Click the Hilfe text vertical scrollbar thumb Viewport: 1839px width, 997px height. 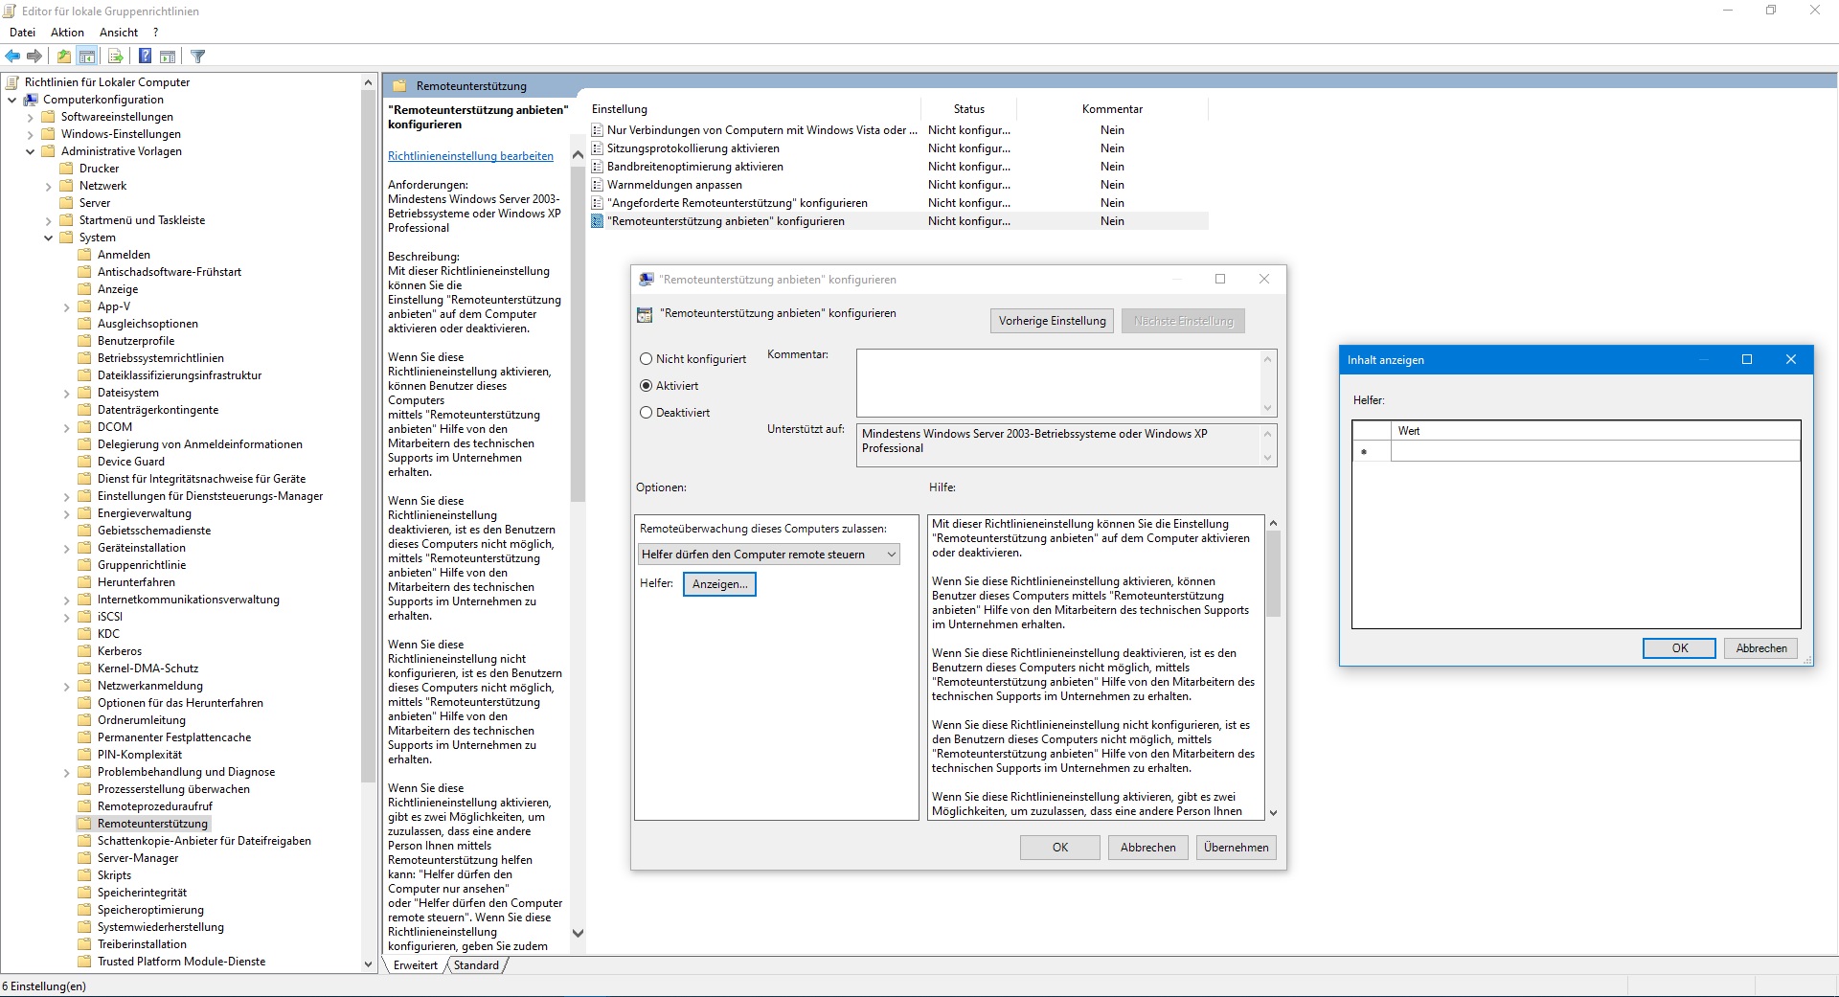[1273, 575]
